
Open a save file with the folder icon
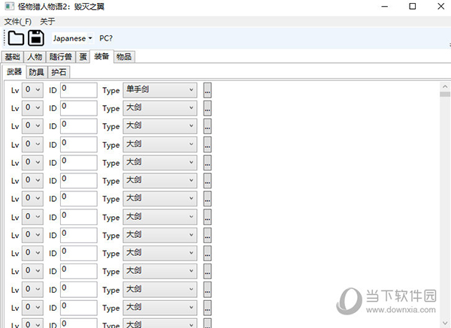point(16,38)
